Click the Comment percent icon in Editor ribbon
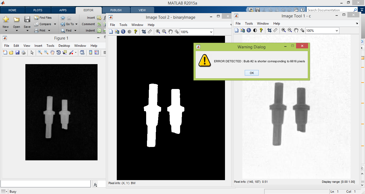Viewport: 365px width, 194px height. (99, 24)
